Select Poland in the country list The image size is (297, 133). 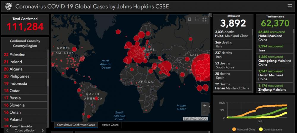pos(24,119)
